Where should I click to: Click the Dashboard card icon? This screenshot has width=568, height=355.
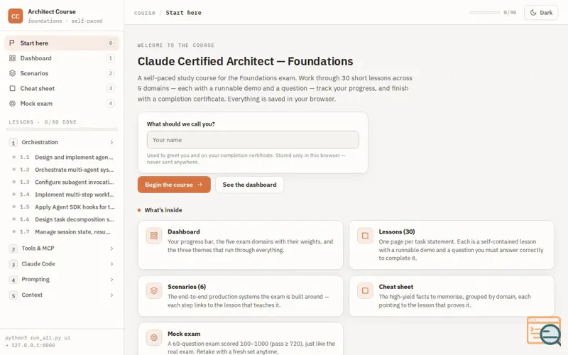[x=154, y=236]
